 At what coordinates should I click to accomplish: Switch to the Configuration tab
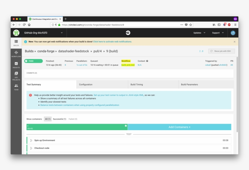(86, 85)
